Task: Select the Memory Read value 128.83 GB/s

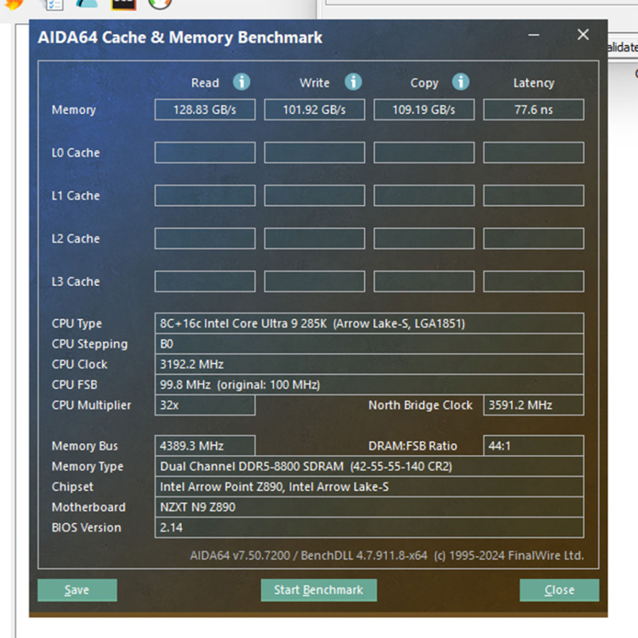Action: 205,110
